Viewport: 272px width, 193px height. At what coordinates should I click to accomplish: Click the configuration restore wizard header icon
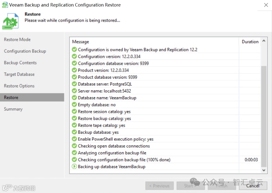10,21
